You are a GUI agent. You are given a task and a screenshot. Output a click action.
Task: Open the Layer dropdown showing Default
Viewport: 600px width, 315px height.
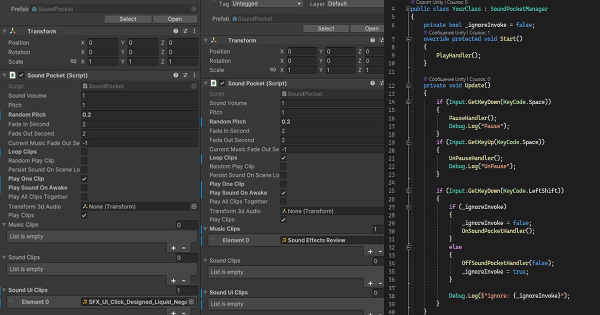point(355,3)
